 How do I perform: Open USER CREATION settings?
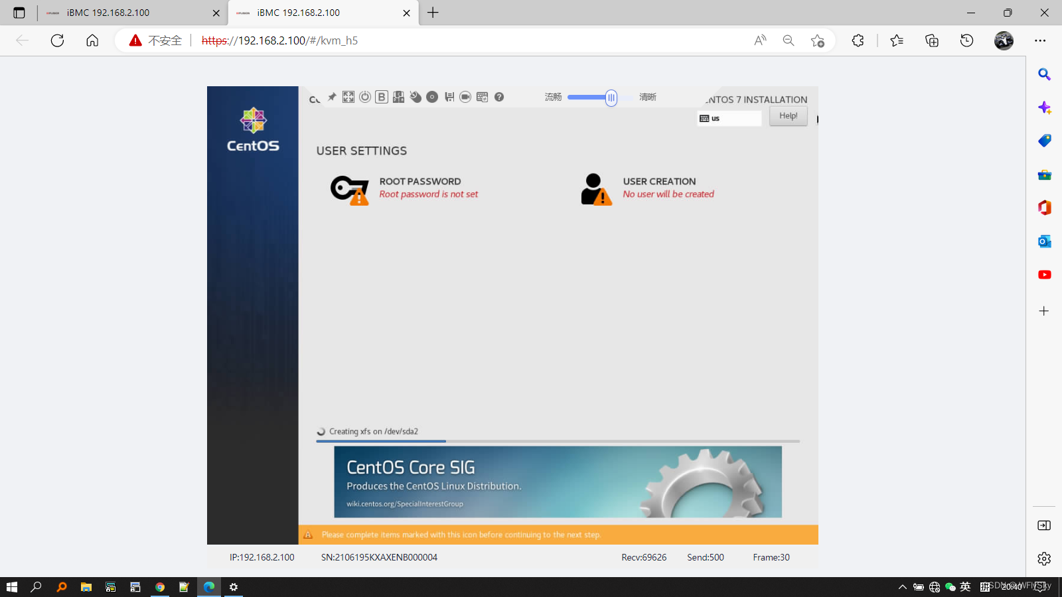point(648,188)
